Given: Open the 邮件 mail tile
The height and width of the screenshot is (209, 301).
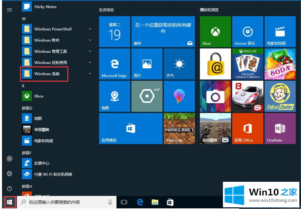Looking at the screenshot, I should tap(163, 32).
